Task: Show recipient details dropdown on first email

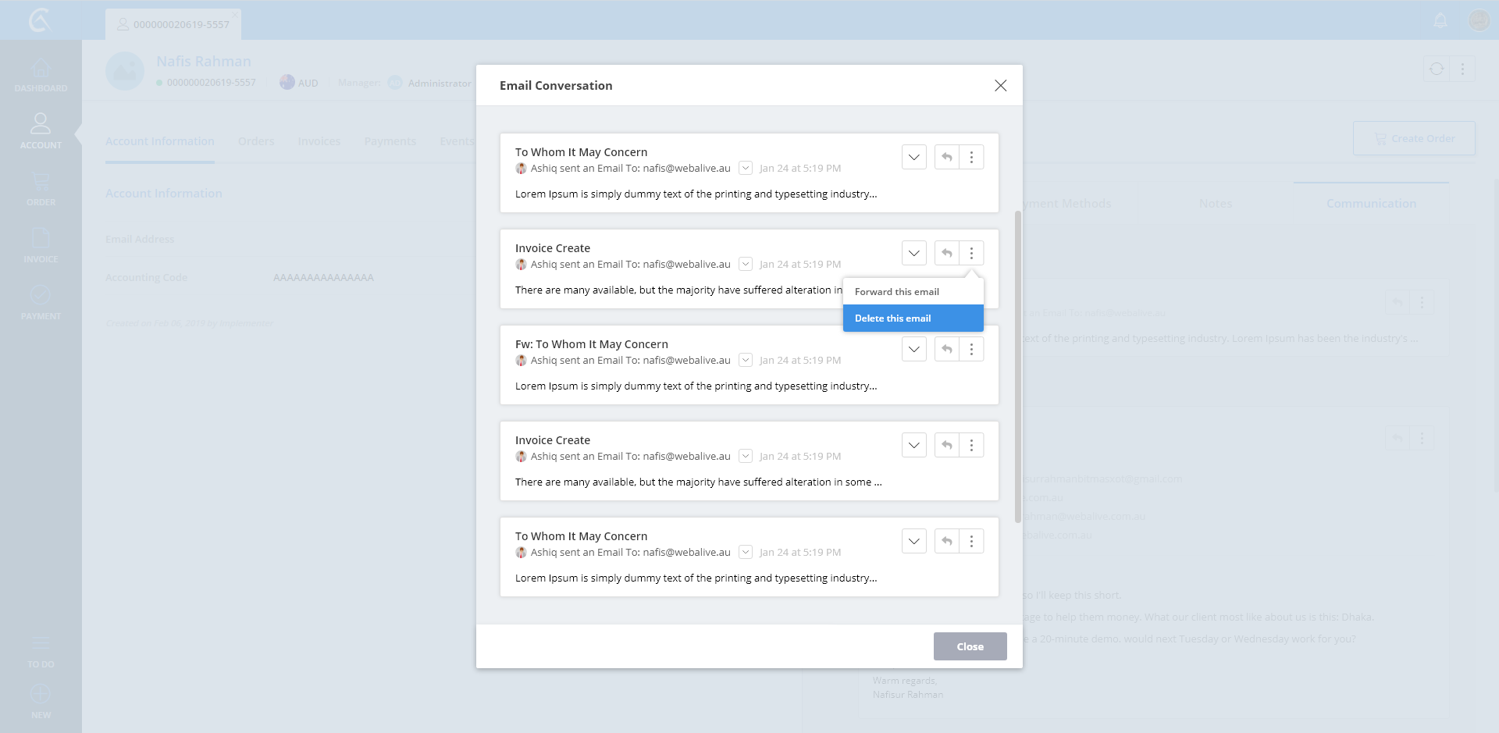Action: [x=746, y=169]
